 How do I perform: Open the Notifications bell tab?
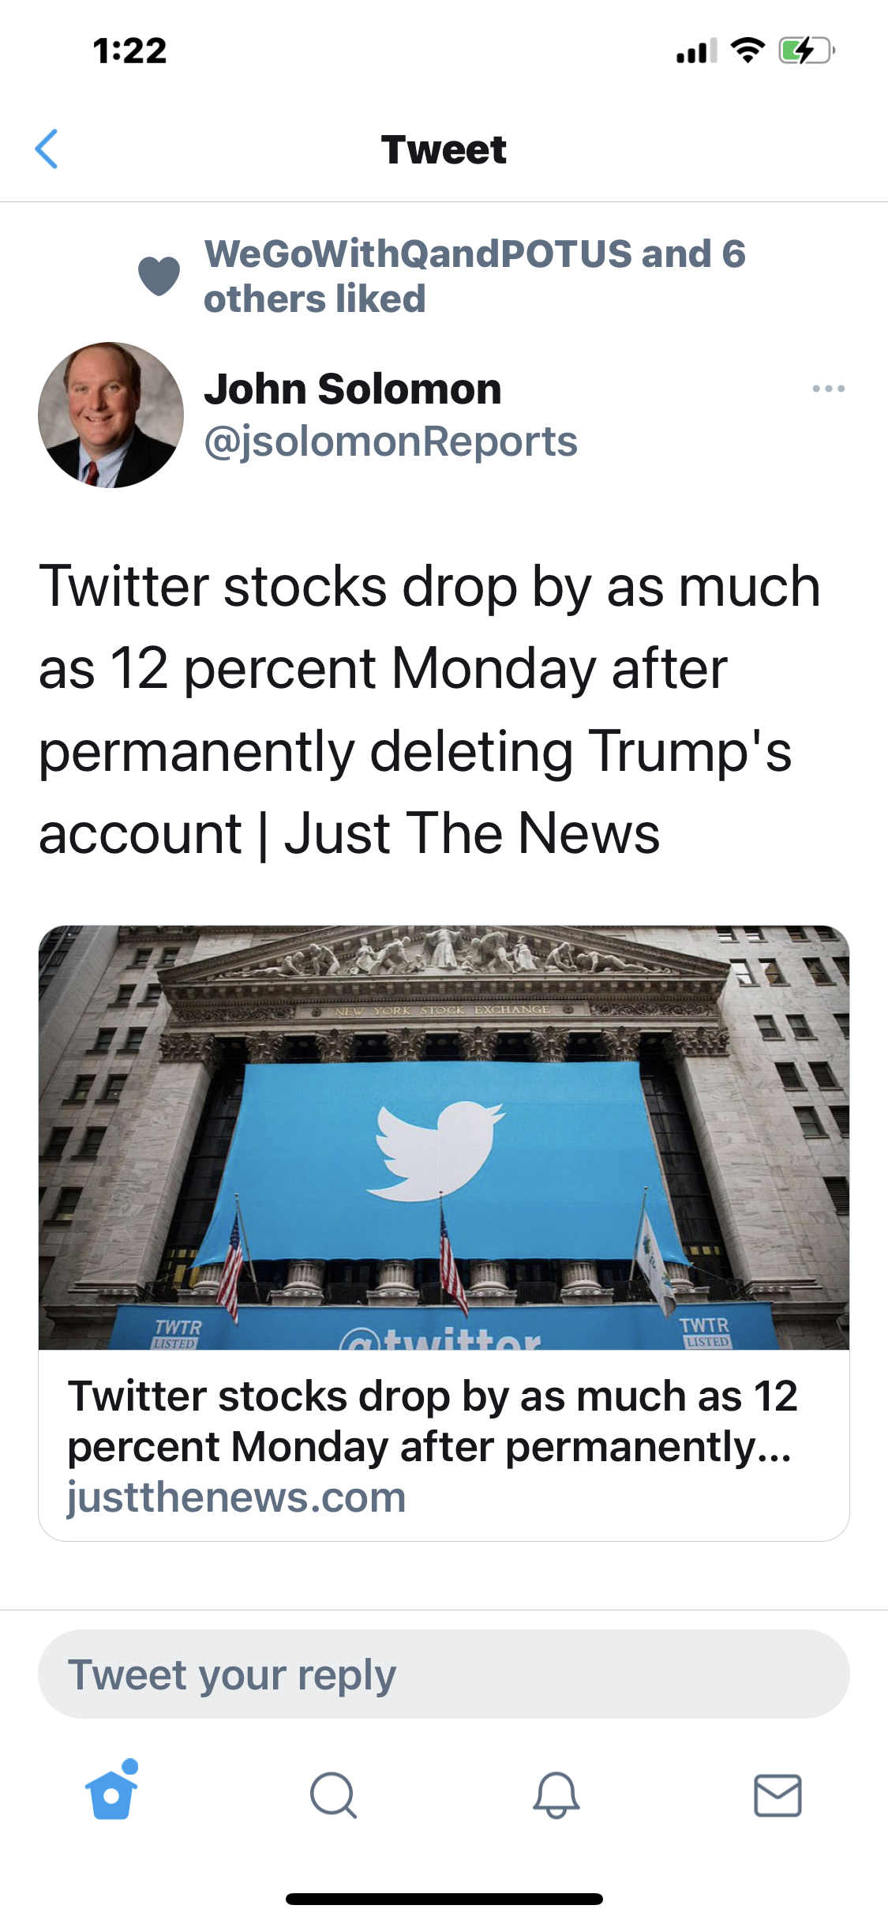556,1795
